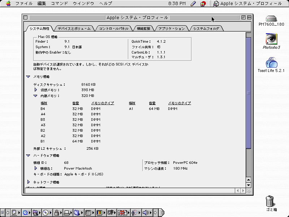Click the B4 memory slot row
Viewport: 289px width, 217px height.
pos(70,109)
